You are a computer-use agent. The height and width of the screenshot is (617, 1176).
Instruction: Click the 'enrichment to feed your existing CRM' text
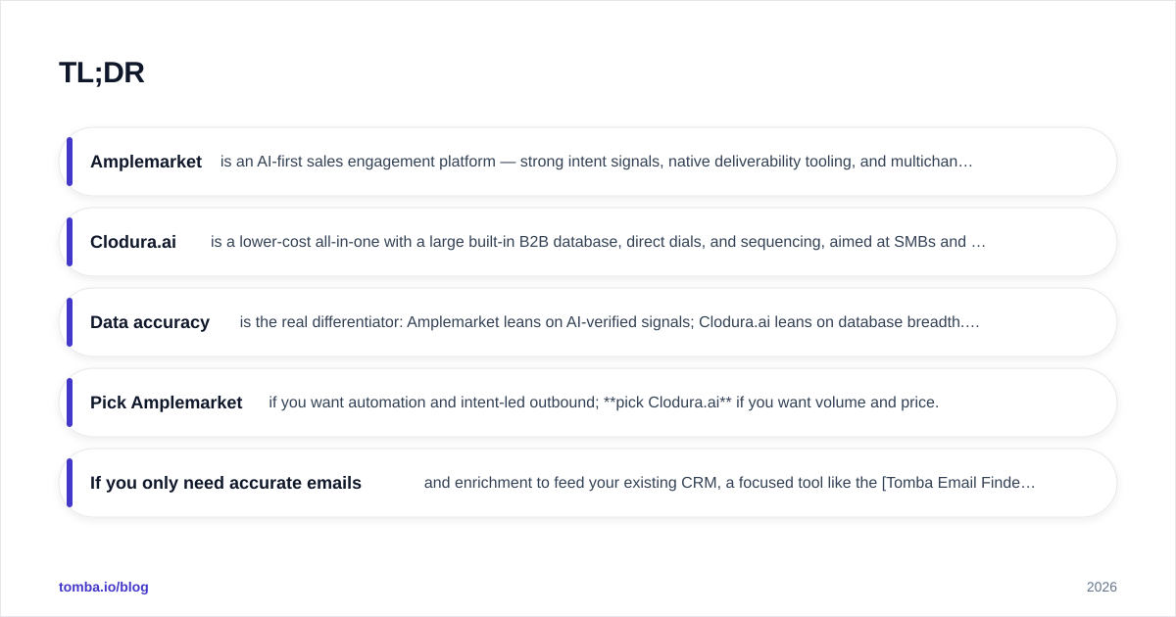click(x=586, y=483)
